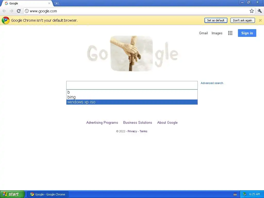Focus the Google search input box
This screenshot has height=198, width=264.
132,85
